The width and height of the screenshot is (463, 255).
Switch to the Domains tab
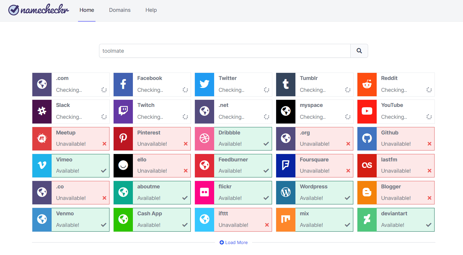tap(120, 10)
